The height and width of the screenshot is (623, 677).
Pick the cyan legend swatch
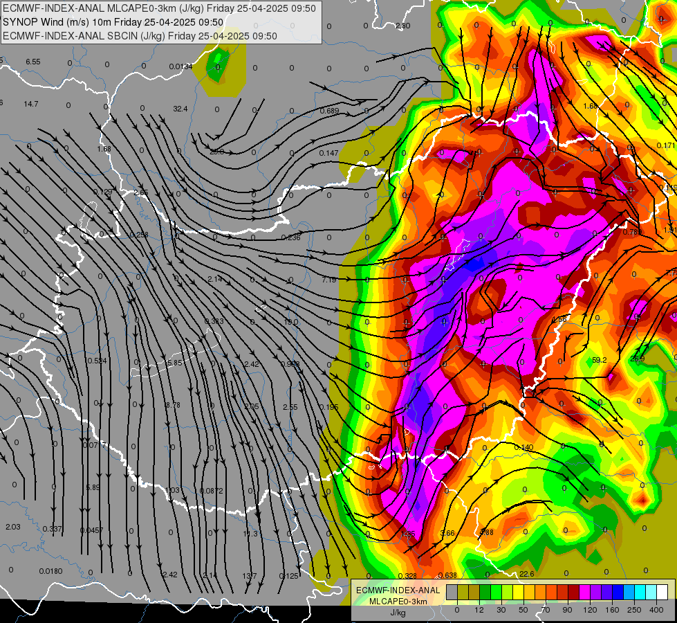(x=641, y=593)
